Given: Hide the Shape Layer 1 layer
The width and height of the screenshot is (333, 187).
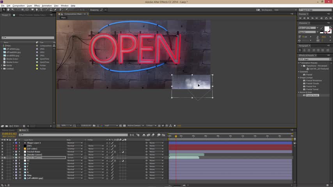Looking at the screenshot, I should (x=2, y=143).
